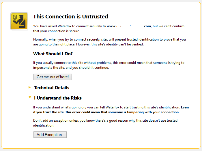This screenshot has width=202, height=151.
Task: Collapse 'I Understand the Risks' with the down arrow
Action: 30,98
